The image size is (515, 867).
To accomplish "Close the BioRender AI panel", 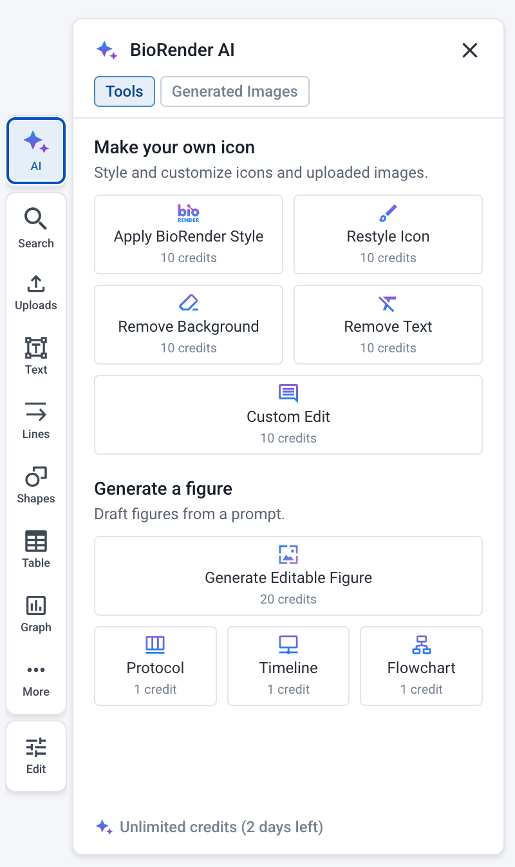I will tap(470, 50).
